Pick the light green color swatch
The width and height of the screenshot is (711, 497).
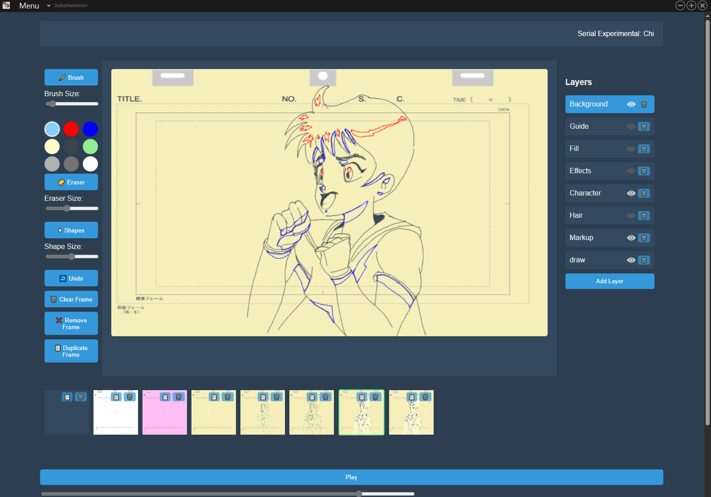90,147
